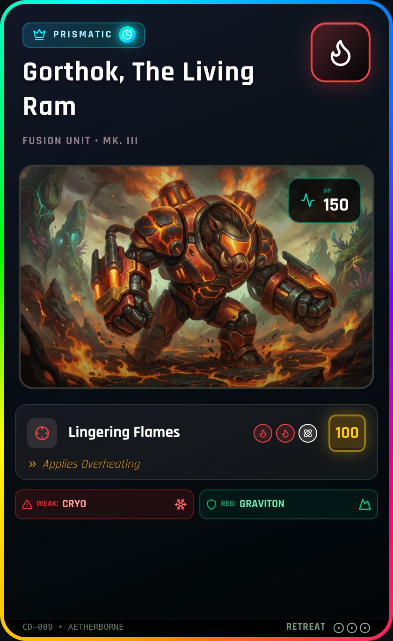The width and height of the screenshot is (393, 641).
Task: Click the first retreat cost circle
Action: tap(339, 628)
